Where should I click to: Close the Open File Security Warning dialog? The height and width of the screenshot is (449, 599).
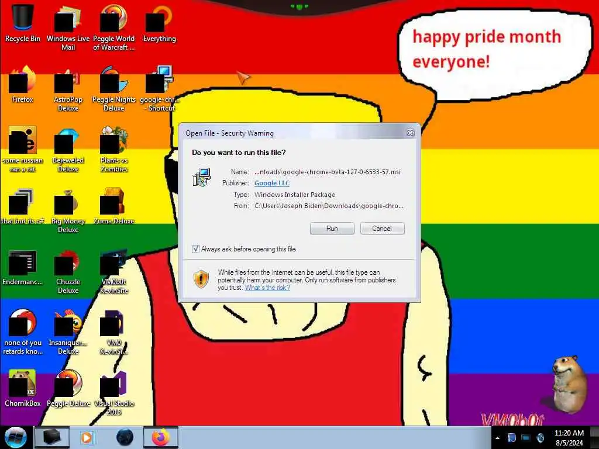(x=410, y=133)
